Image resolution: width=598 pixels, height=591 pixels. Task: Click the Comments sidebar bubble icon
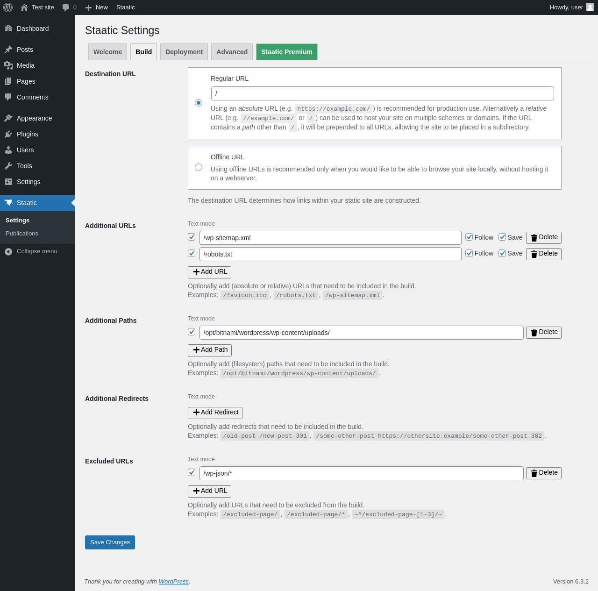click(8, 97)
